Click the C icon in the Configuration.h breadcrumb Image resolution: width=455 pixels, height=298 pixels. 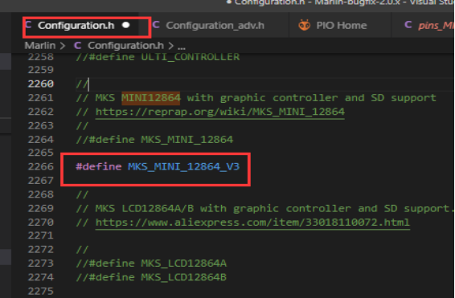[77, 46]
